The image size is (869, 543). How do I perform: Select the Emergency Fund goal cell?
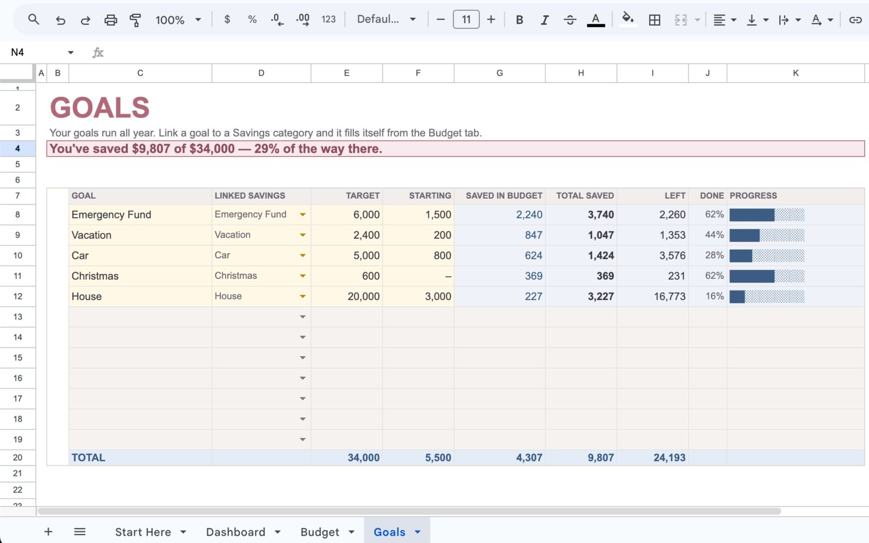pyautogui.click(x=140, y=214)
